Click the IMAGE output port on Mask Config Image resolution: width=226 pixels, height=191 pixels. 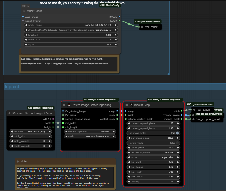tap(119, 17)
